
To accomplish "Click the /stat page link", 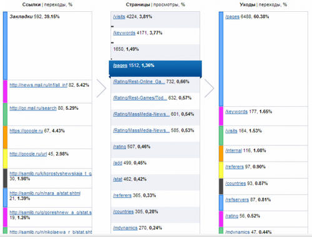I will [117, 179].
